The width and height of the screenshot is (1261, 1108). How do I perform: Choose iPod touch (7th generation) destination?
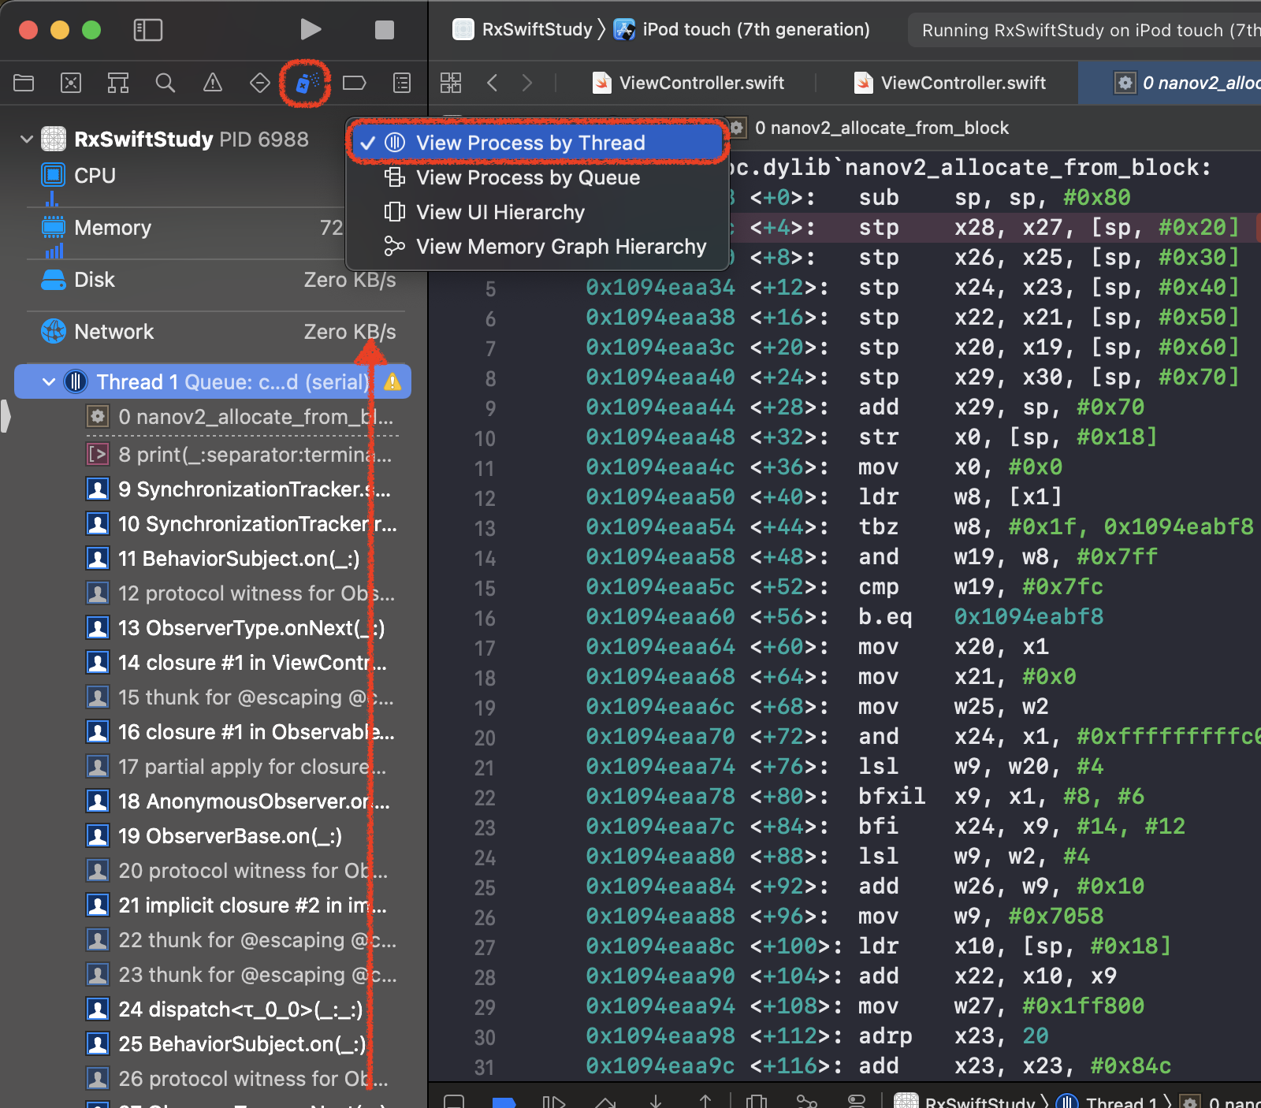click(742, 30)
